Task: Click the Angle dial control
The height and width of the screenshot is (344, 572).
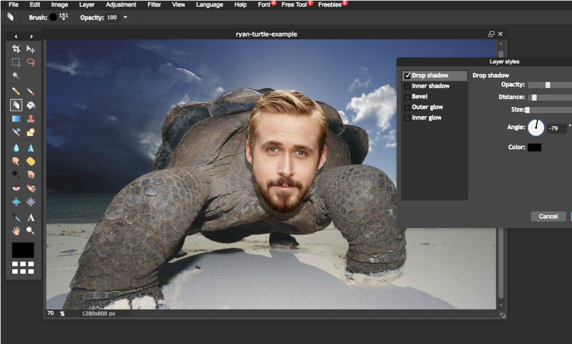Action: pyautogui.click(x=536, y=127)
